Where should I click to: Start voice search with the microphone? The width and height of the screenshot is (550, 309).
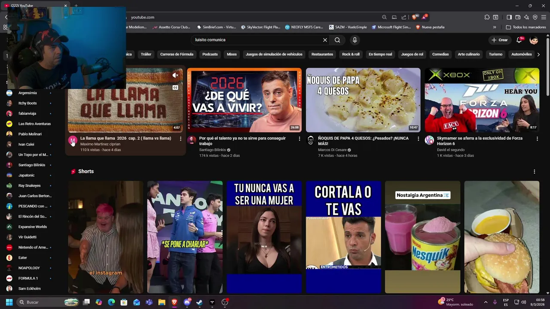(354, 40)
